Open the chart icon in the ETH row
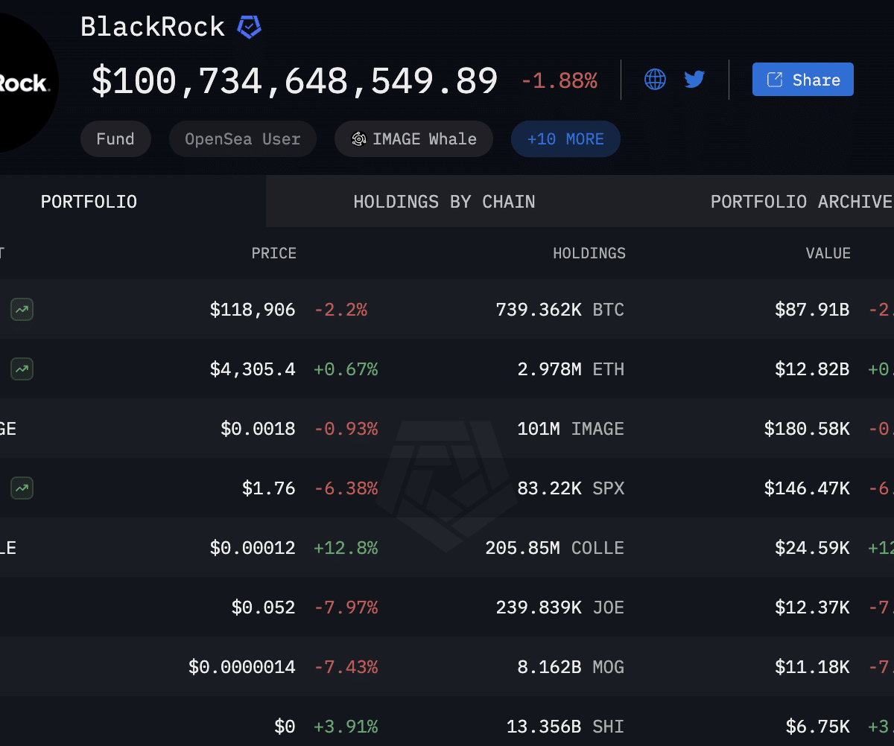 point(22,369)
